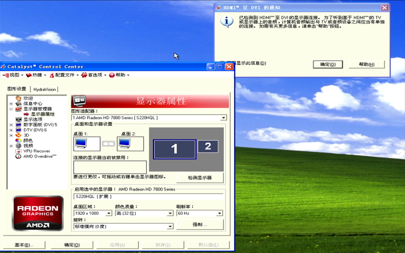
Task: Click the S220HQL [扩展] display name field
Action: coord(148,197)
